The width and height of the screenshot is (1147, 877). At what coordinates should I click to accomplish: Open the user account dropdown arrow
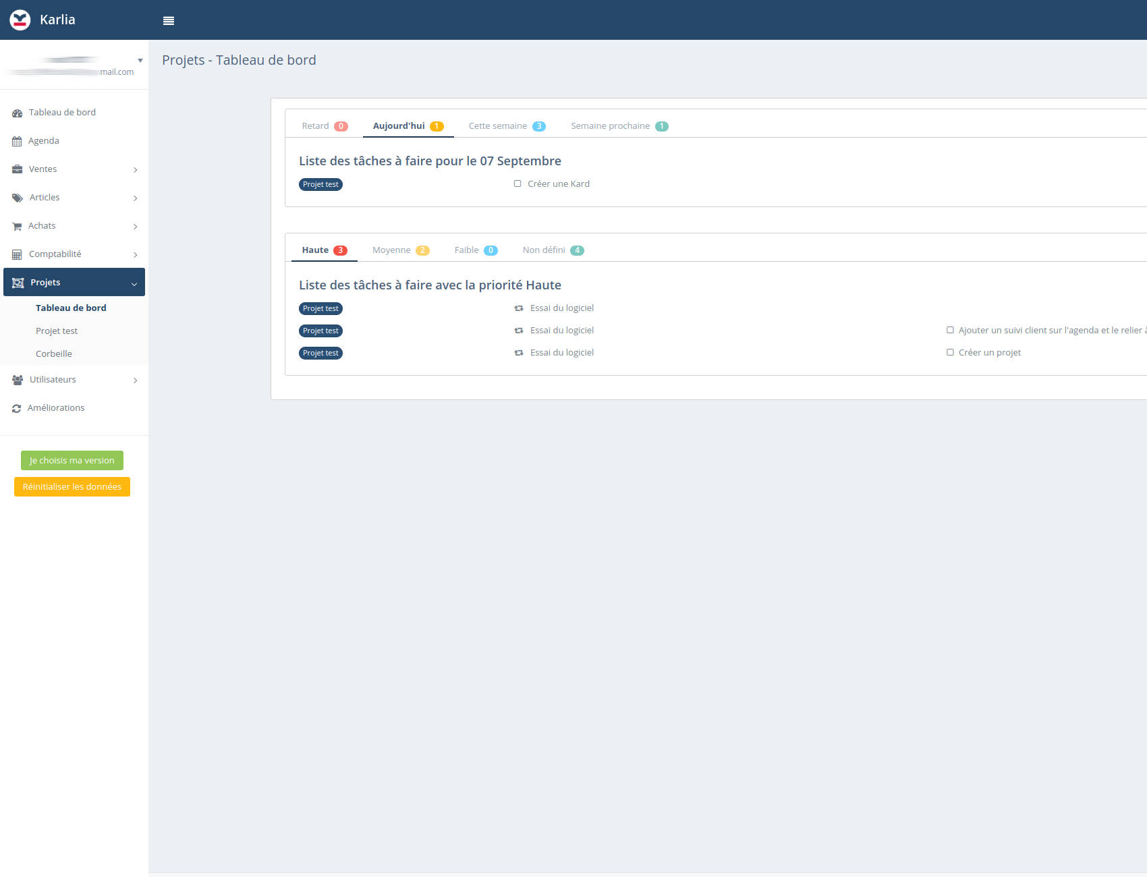[140, 61]
